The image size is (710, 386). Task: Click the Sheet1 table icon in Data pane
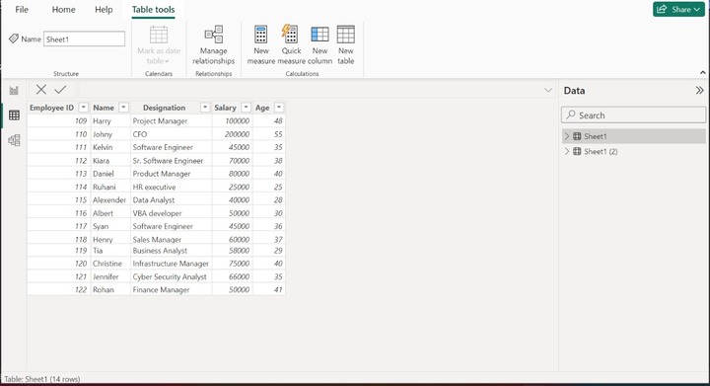(x=577, y=136)
